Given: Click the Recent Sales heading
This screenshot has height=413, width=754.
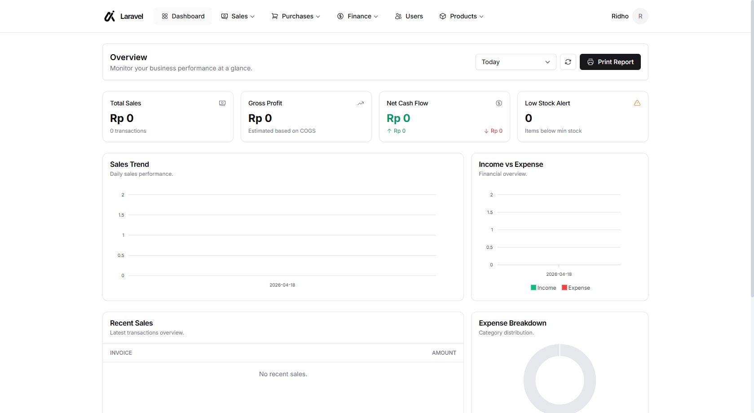Looking at the screenshot, I should (132, 323).
